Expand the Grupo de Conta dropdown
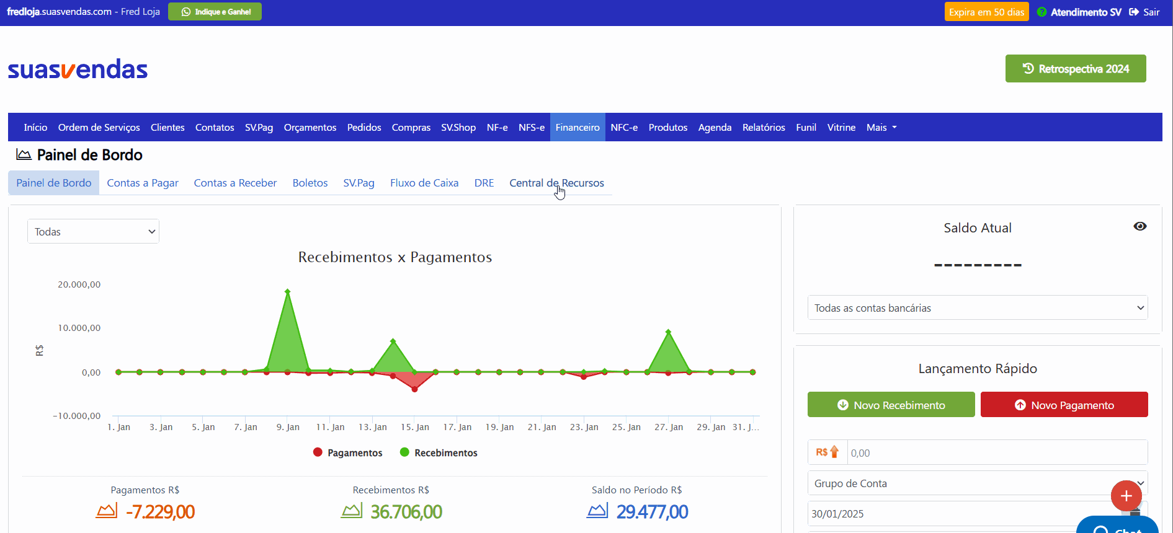The image size is (1173, 533). coord(978,483)
